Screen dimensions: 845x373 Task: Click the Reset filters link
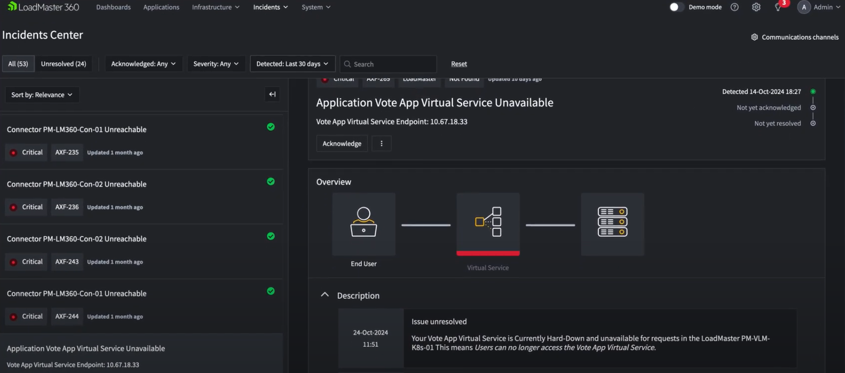coord(459,64)
